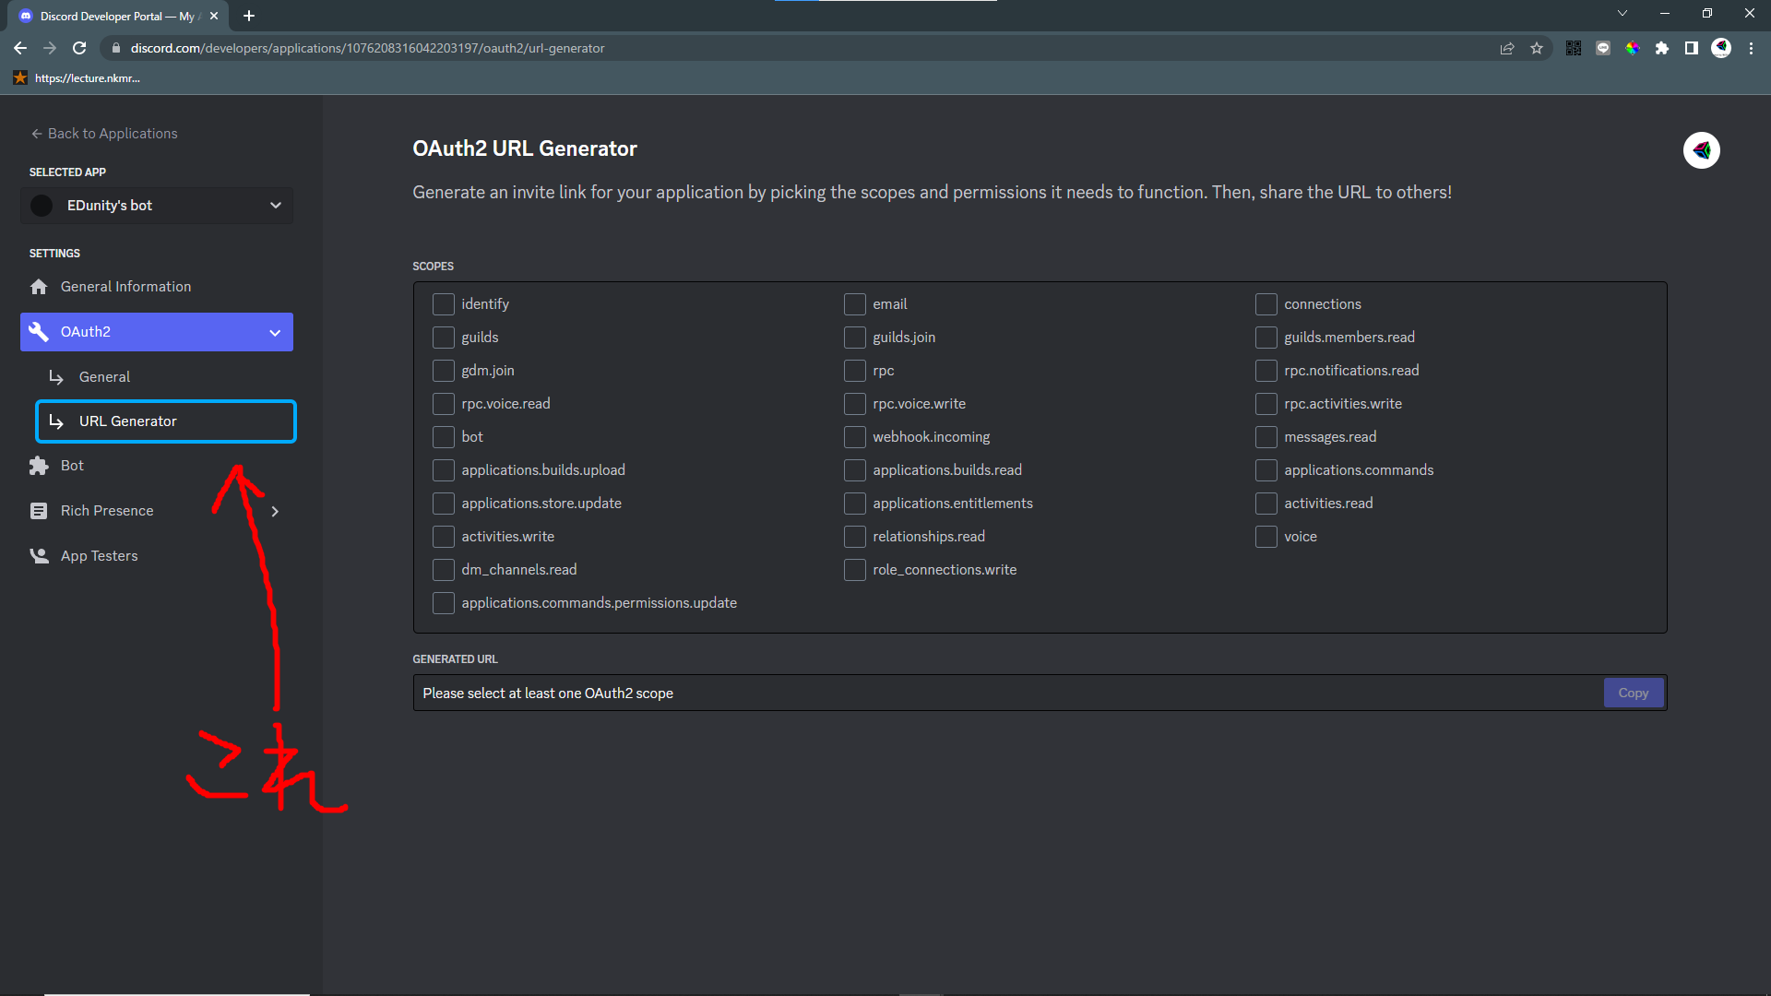This screenshot has height=996, width=1771.
Task: Bookmark this page with star icon
Action: pos(1537,48)
